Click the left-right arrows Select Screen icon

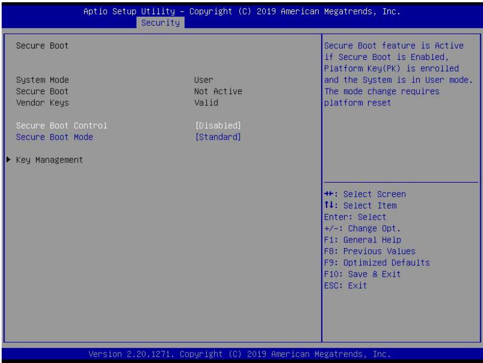coord(329,194)
